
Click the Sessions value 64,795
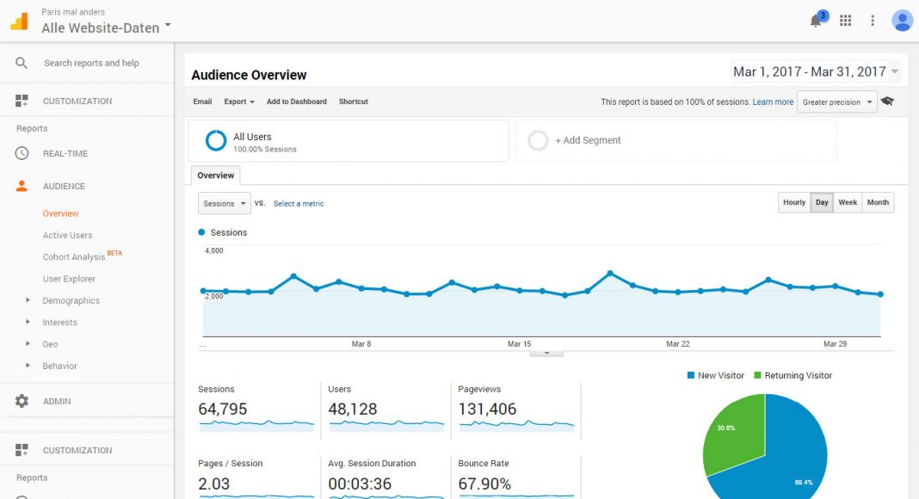click(223, 409)
